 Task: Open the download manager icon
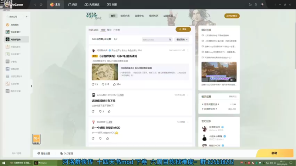click(256, 4)
